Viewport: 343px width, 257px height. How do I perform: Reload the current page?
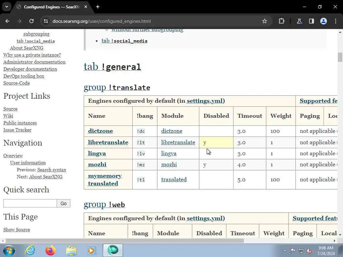[31, 21]
